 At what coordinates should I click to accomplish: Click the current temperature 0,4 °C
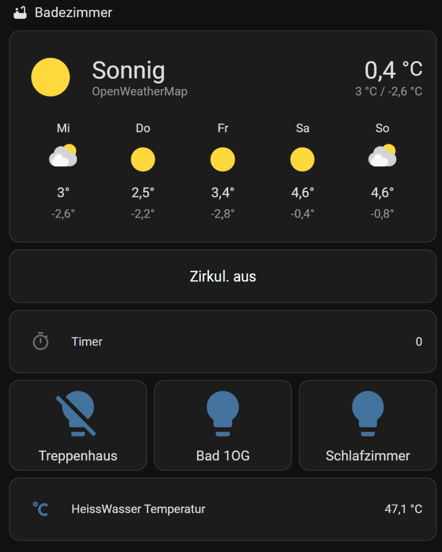[393, 70]
